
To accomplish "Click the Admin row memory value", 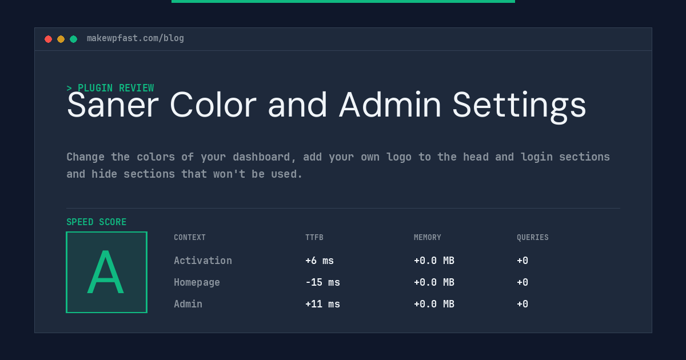I will pos(434,304).
